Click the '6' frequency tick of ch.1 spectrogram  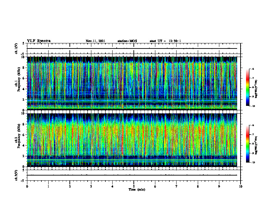pos(24,78)
